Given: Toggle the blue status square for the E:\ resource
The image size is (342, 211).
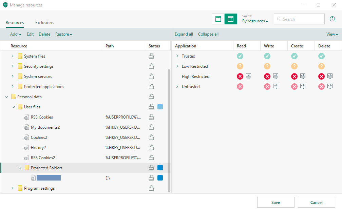Looking at the screenshot, I should tap(160, 178).
